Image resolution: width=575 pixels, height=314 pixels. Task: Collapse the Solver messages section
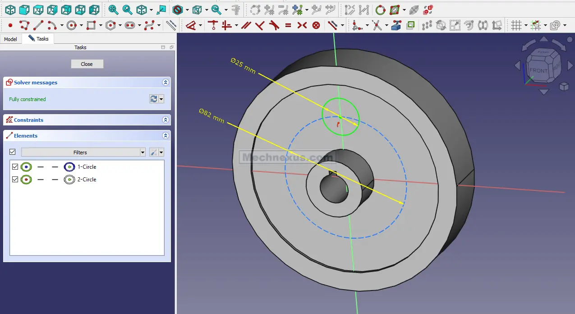coord(166,83)
